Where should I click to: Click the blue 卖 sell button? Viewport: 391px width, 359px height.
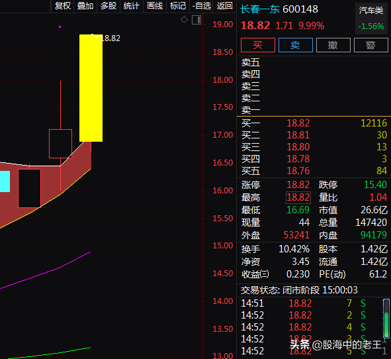click(x=296, y=45)
